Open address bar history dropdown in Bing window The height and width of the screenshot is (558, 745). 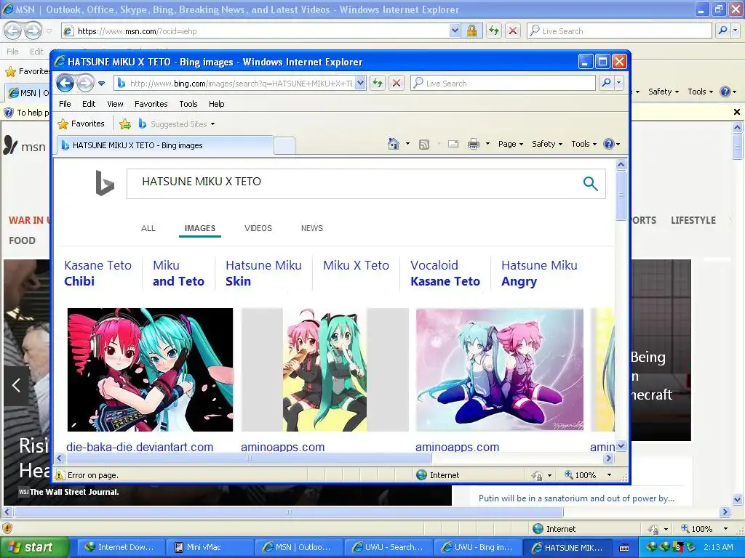click(x=360, y=84)
